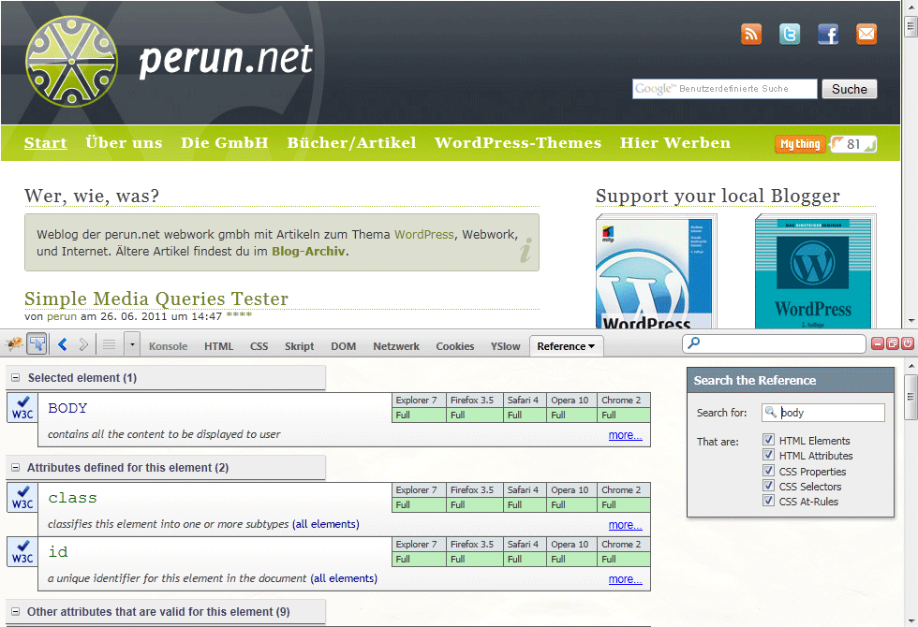Switch to the Skript tab
The height and width of the screenshot is (627, 918).
(299, 346)
